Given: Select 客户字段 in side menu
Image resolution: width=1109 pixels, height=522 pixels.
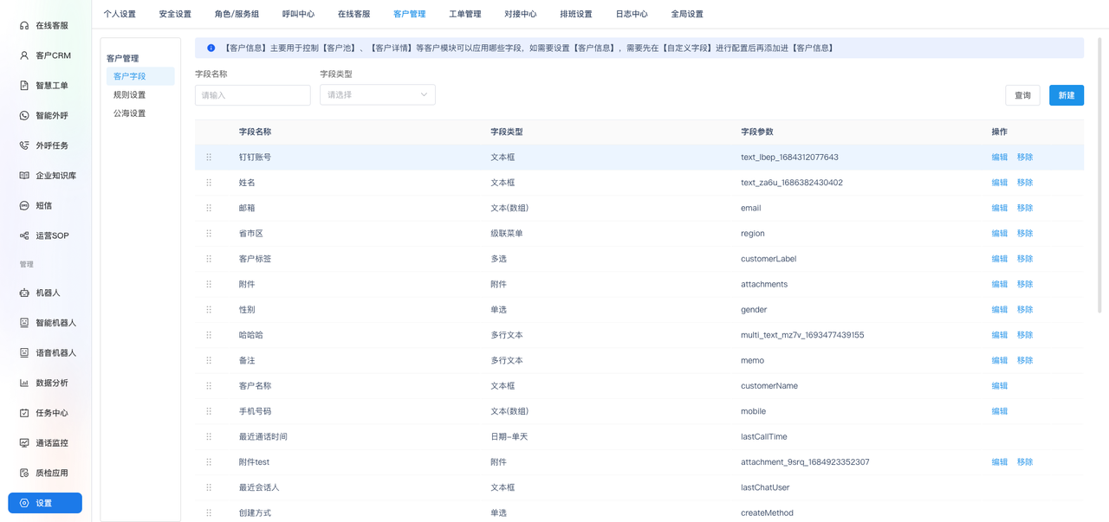Looking at the screenshot, I should [140, 76].
